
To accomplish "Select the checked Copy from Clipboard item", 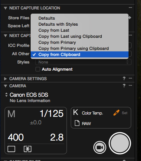I will (79, 54).
